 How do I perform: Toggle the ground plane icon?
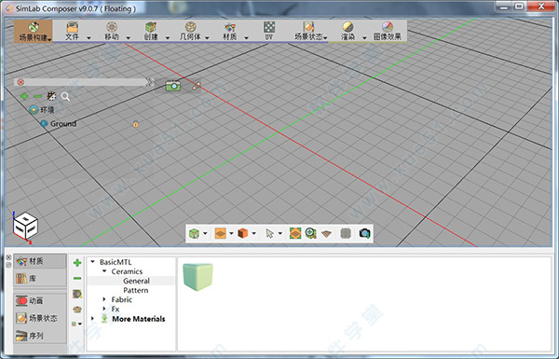click(326, 234)
